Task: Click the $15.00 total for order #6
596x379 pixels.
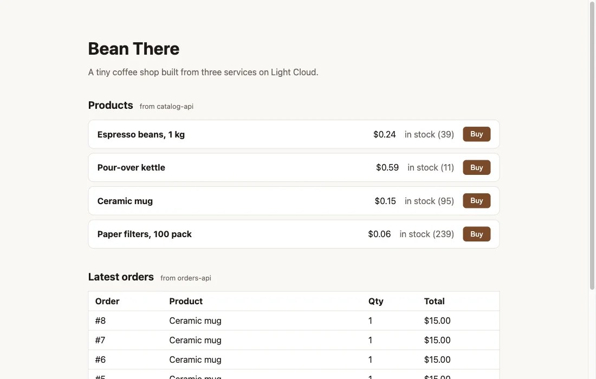Action: click(x=437, y=360)
